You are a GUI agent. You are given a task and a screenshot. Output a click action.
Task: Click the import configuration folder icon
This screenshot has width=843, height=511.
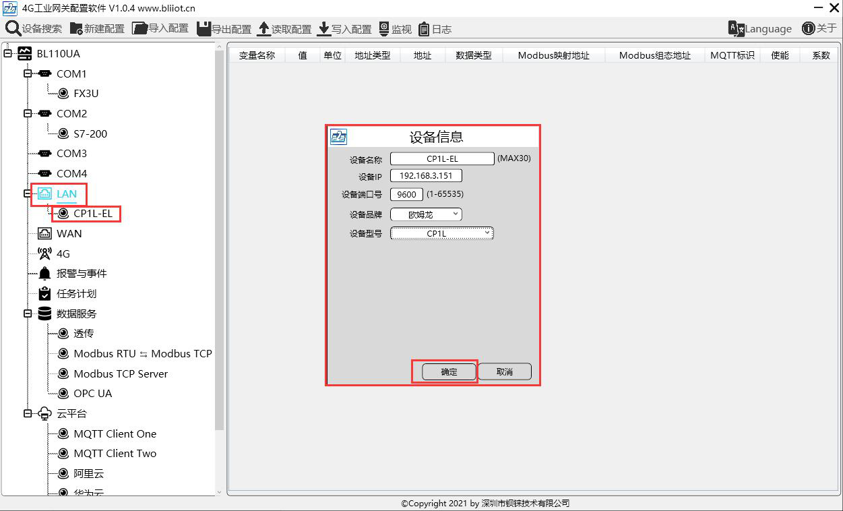pos(139,28)
